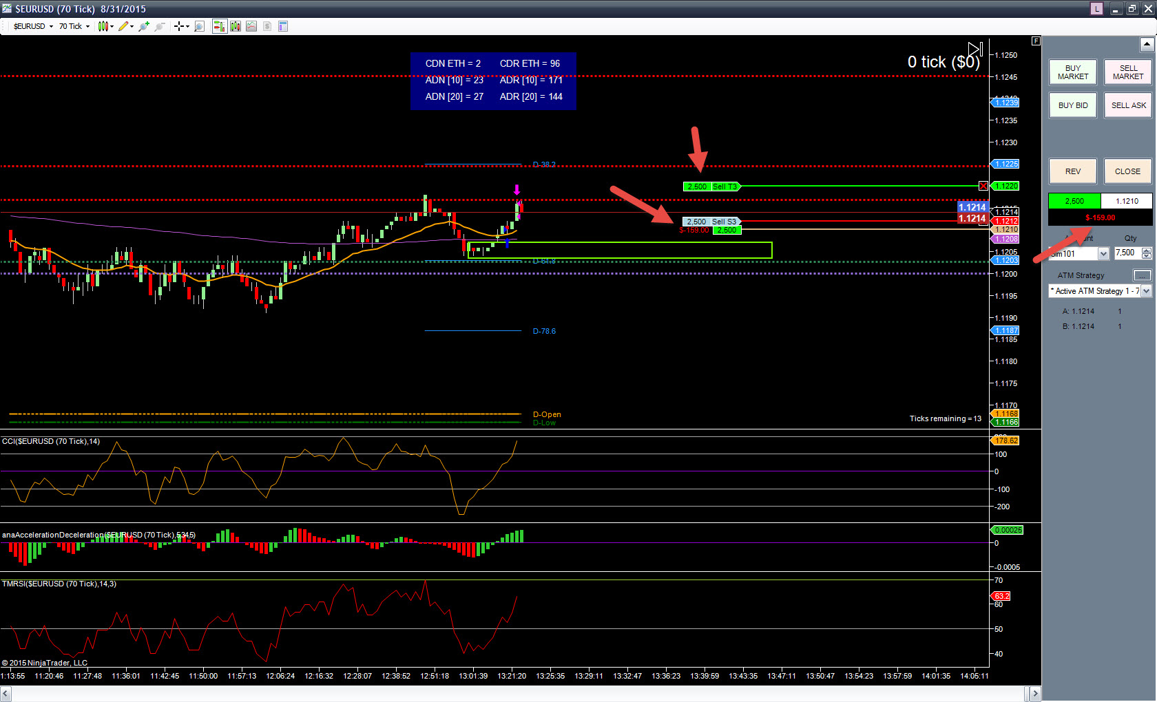
Task: Click the Qty input field showing 7,500
Action: pos(1127,253)
